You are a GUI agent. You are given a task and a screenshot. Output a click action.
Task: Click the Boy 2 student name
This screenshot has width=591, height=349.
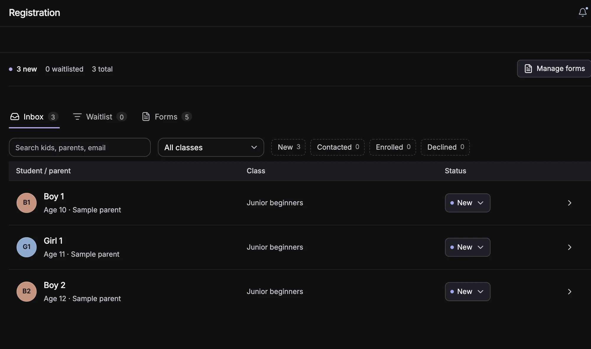(x=55, y=285)
